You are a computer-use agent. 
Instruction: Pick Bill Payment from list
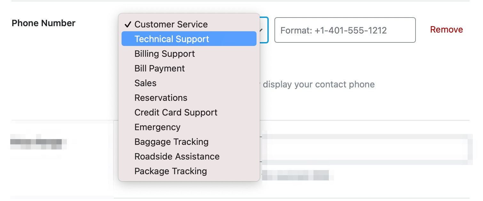pos(189,68)
